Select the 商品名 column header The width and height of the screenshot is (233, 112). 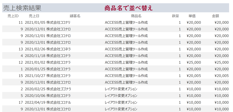[136, 16]
